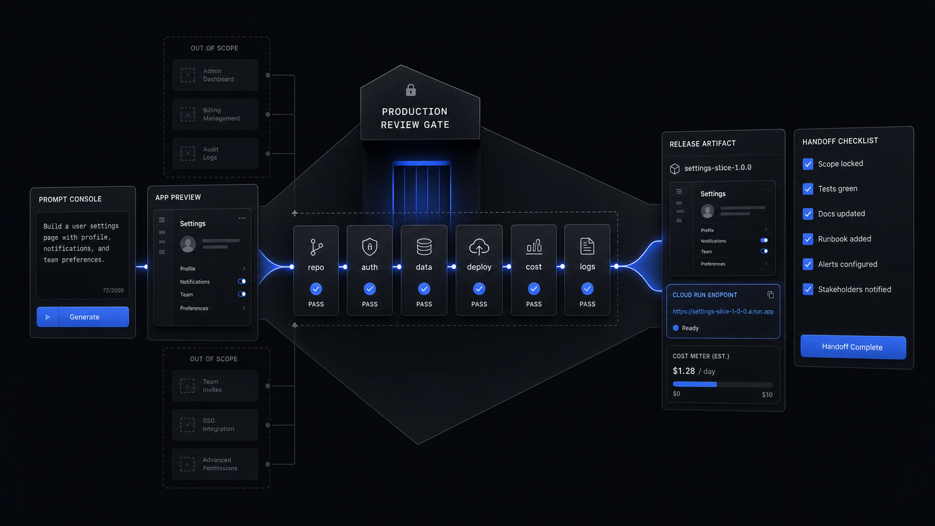Expand Profile chevron in Release Artifact preview
The width and height of the screenshot is (935, 526).
point(766,230)
